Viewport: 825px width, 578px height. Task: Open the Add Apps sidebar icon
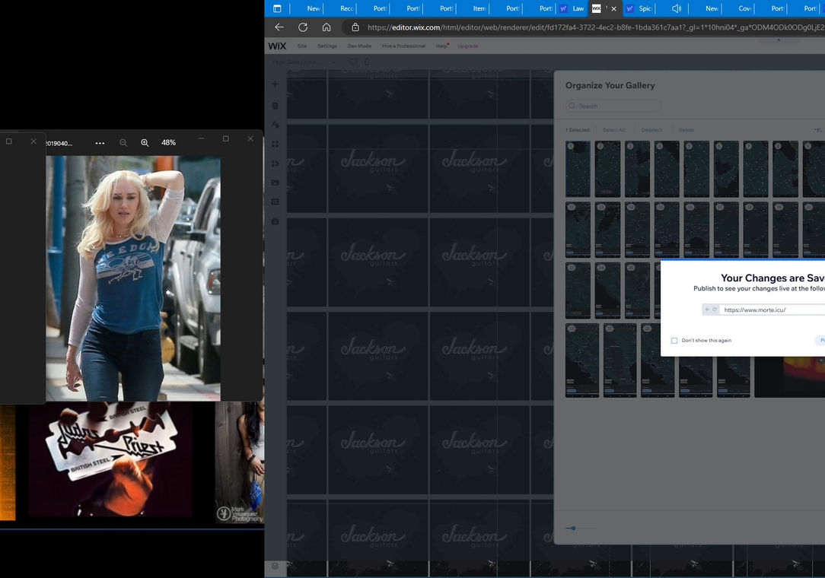coord(276,144)
